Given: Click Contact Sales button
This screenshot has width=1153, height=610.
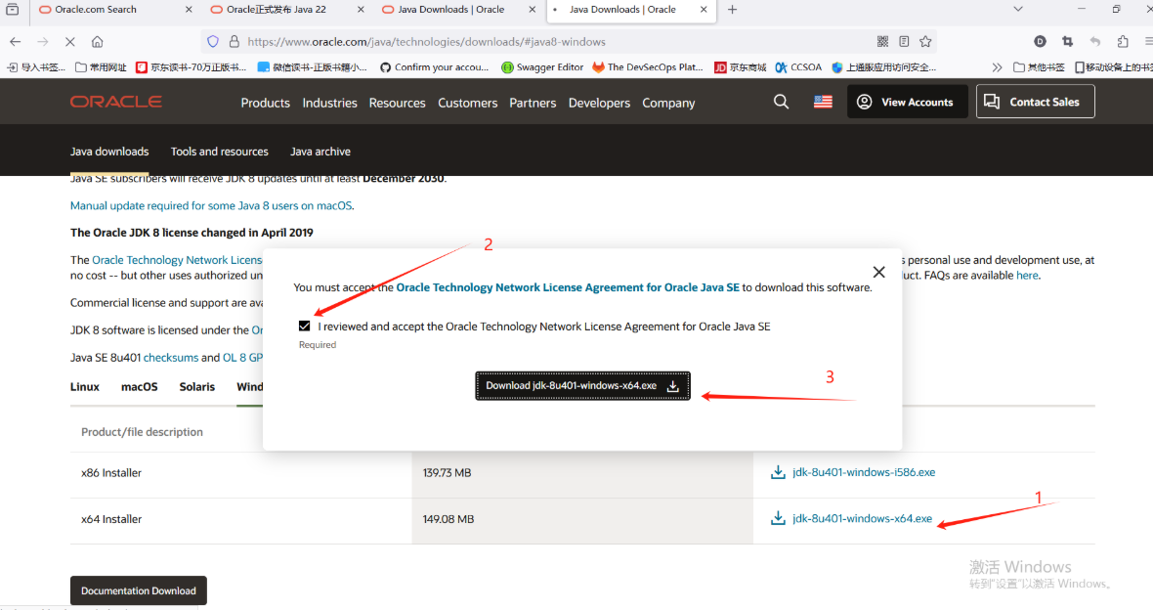Looking at the screenshot, I should (x=1035, y=102).
